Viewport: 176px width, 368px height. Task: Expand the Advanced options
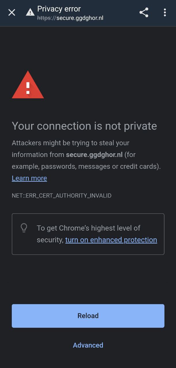click(x=88, y=345)
